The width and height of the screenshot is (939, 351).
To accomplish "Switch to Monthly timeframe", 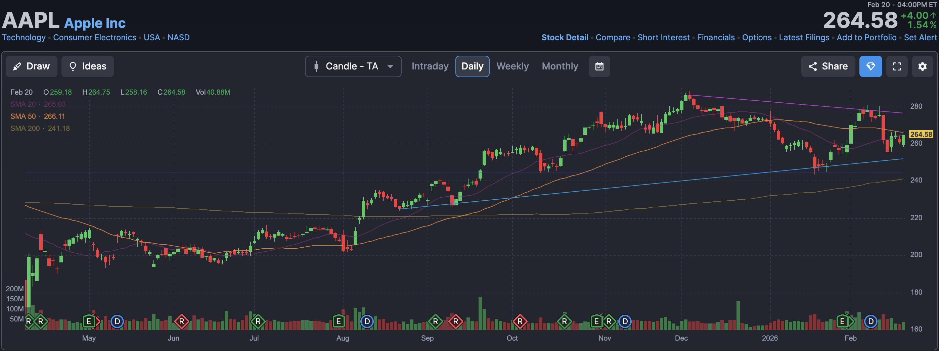I will (x=560, y=66).
